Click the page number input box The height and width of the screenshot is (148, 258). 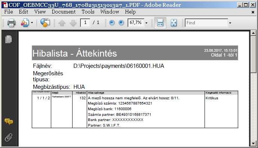tap(85, 22)
